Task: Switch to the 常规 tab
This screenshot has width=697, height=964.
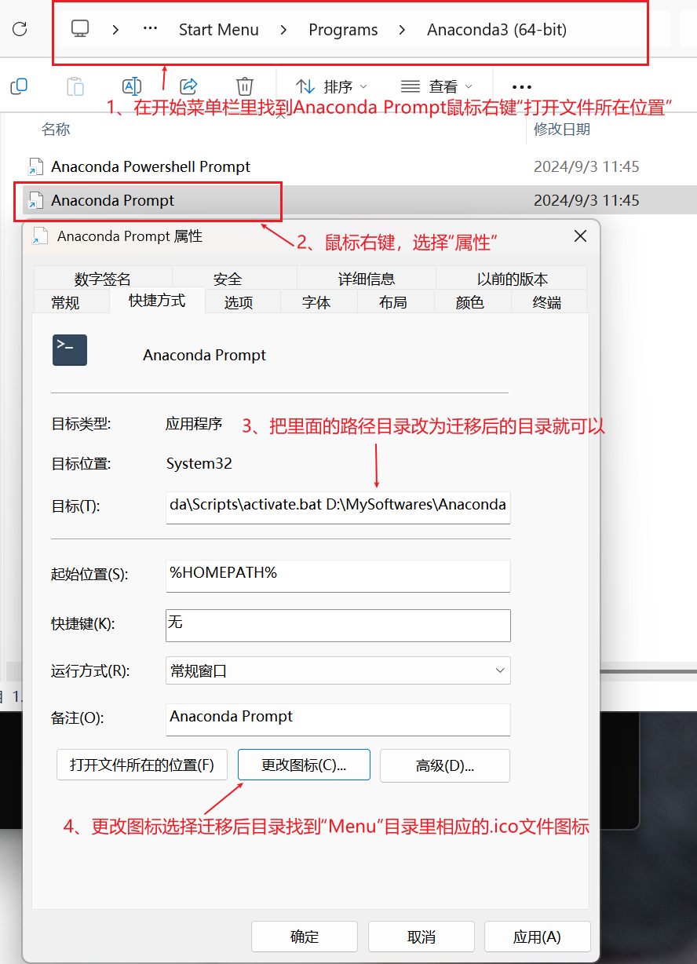Action: pos(65,302)
